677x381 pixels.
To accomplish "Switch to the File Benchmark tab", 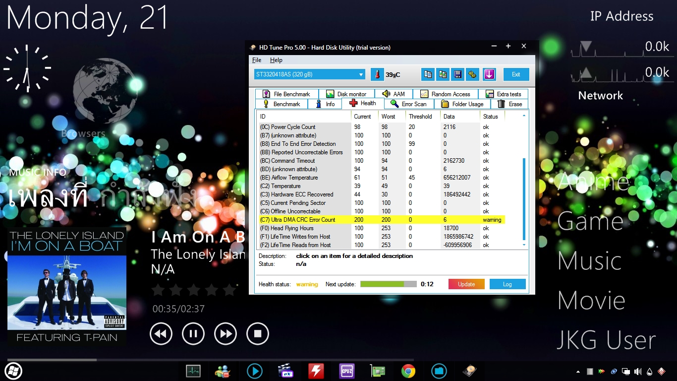I will click(287, 94).
